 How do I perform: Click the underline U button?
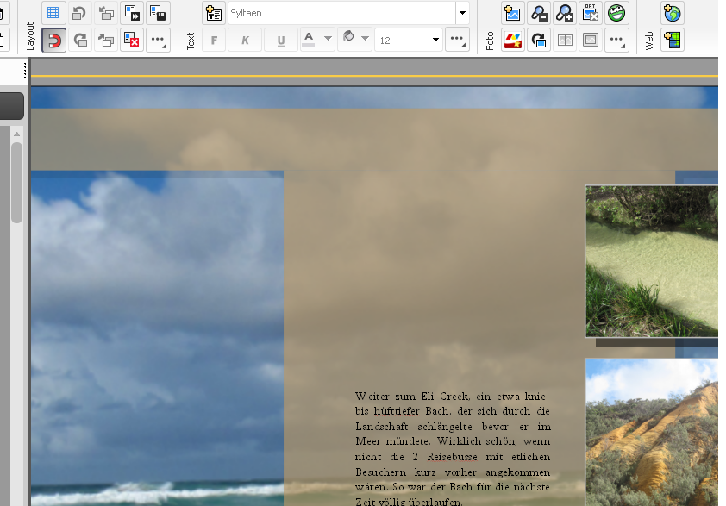[281, 40]
